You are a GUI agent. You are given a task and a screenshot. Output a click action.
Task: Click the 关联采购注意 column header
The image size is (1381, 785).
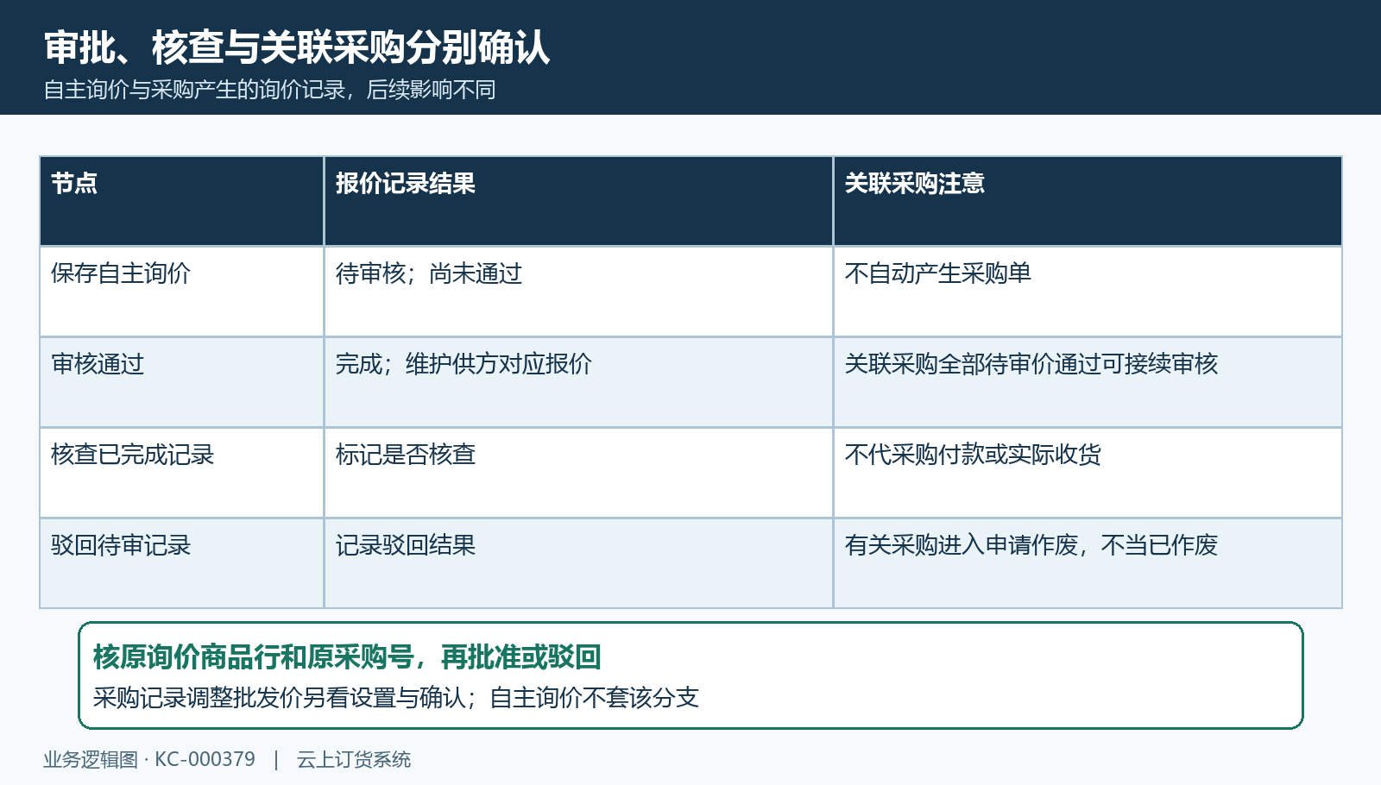coord(1088,201)
